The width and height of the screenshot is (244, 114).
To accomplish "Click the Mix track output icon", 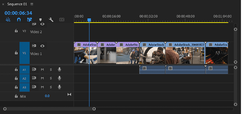I will click(69, 94).
